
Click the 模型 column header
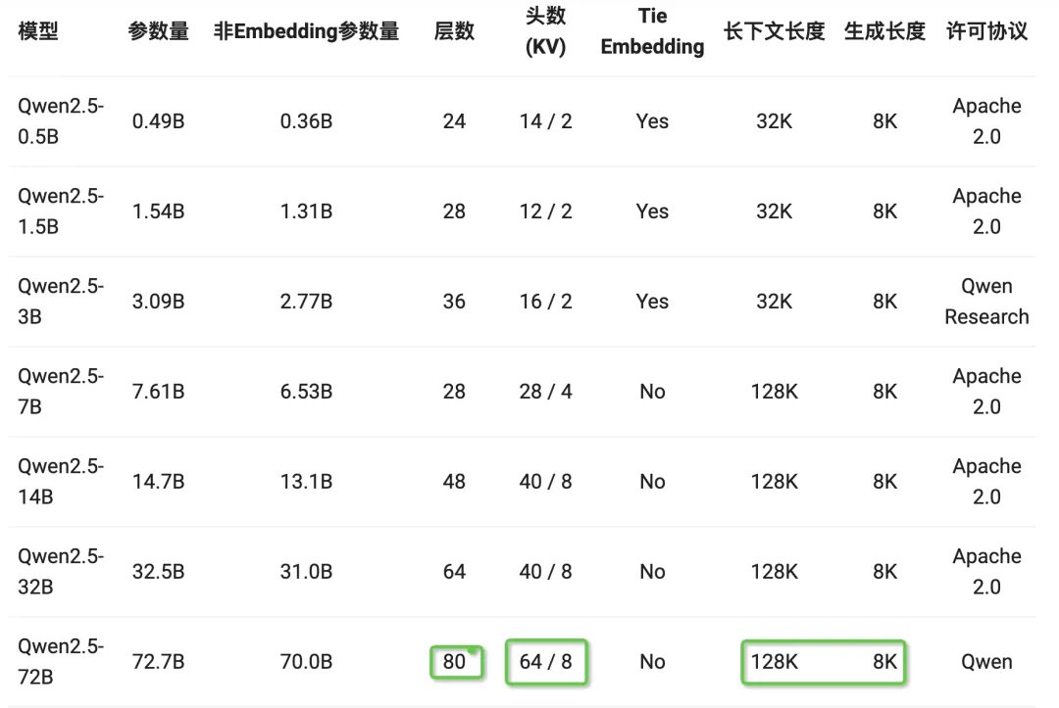[38, 31]
